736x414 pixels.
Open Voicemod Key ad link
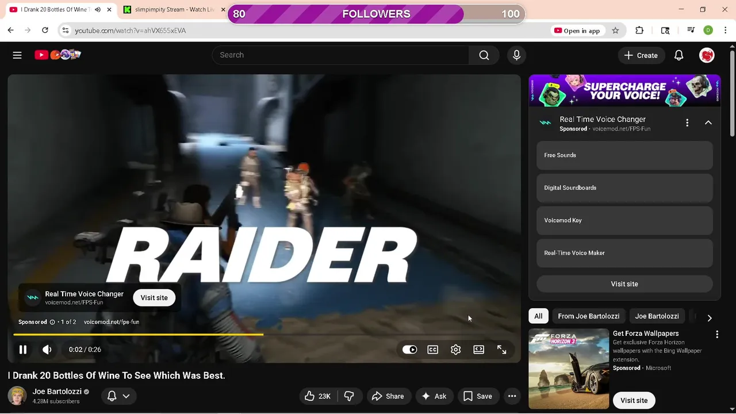point(624,220)
